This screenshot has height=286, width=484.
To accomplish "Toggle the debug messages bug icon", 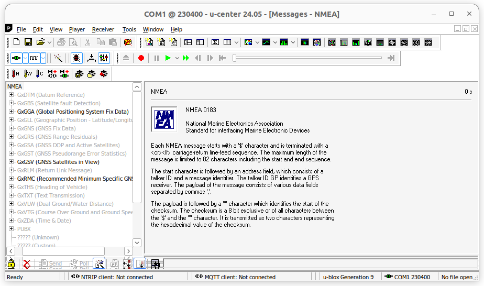I will pos(76,58).
